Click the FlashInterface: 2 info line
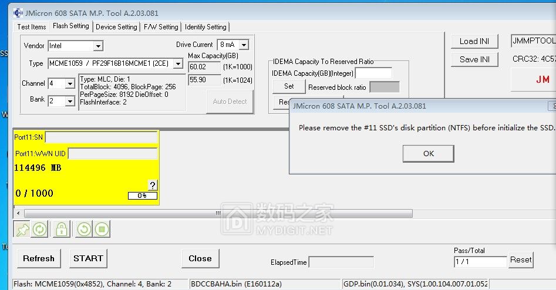 [103, 102]
